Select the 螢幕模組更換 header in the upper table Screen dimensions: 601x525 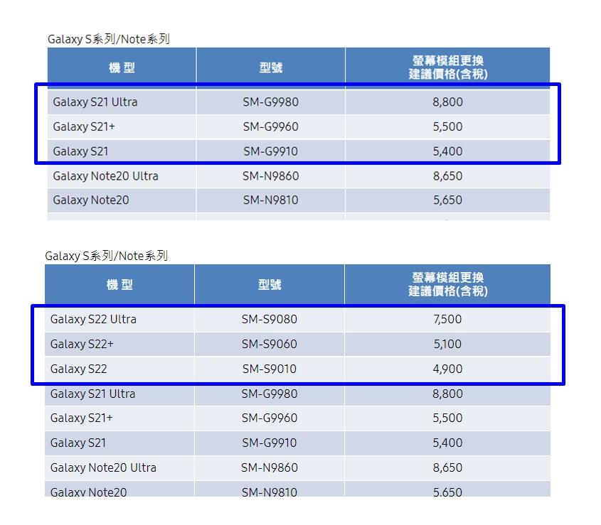point(447,61)
